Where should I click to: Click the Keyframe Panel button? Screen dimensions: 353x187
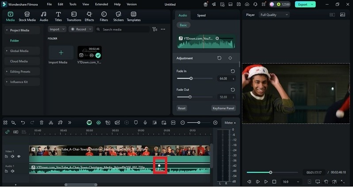click(223, 108)
